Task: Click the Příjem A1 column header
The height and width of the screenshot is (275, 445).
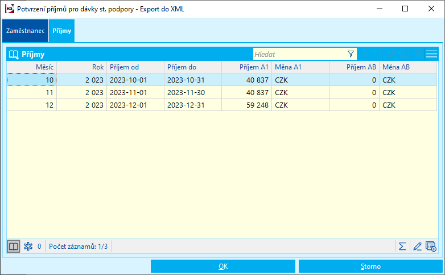Action: (246, 67)
